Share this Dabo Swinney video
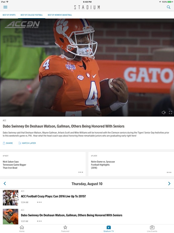The width and height of the screenshot is (174, 233). 8,143
